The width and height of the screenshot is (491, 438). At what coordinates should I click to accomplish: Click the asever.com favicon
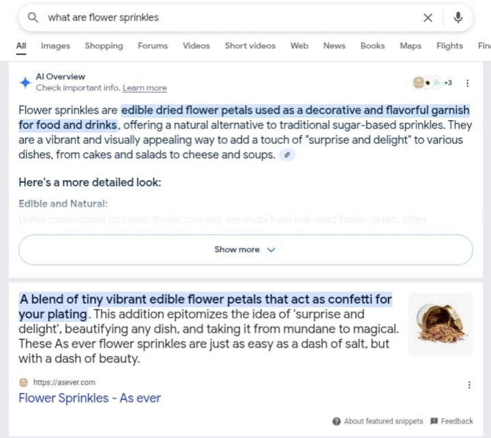[23, 382]
